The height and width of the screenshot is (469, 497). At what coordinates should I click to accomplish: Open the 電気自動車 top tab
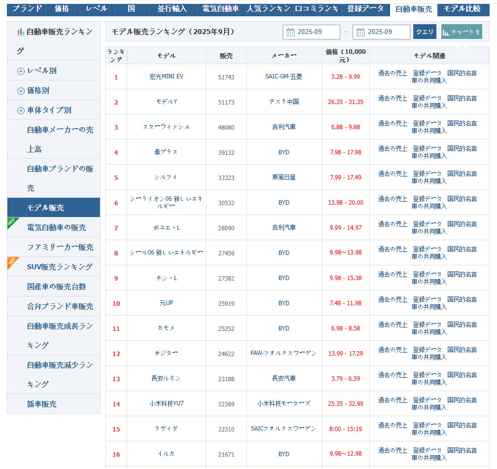[x=221, y=8]
